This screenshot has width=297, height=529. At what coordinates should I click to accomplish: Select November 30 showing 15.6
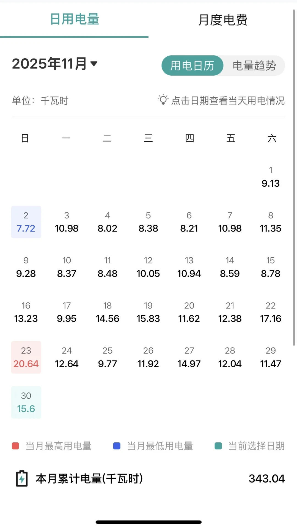point(26,402)
